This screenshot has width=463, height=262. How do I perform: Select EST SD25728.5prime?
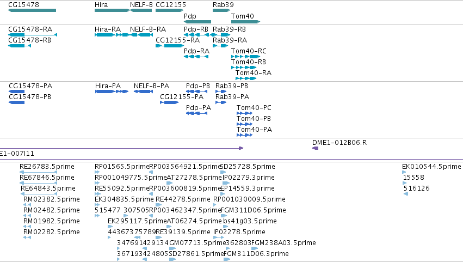coord(248,167)
